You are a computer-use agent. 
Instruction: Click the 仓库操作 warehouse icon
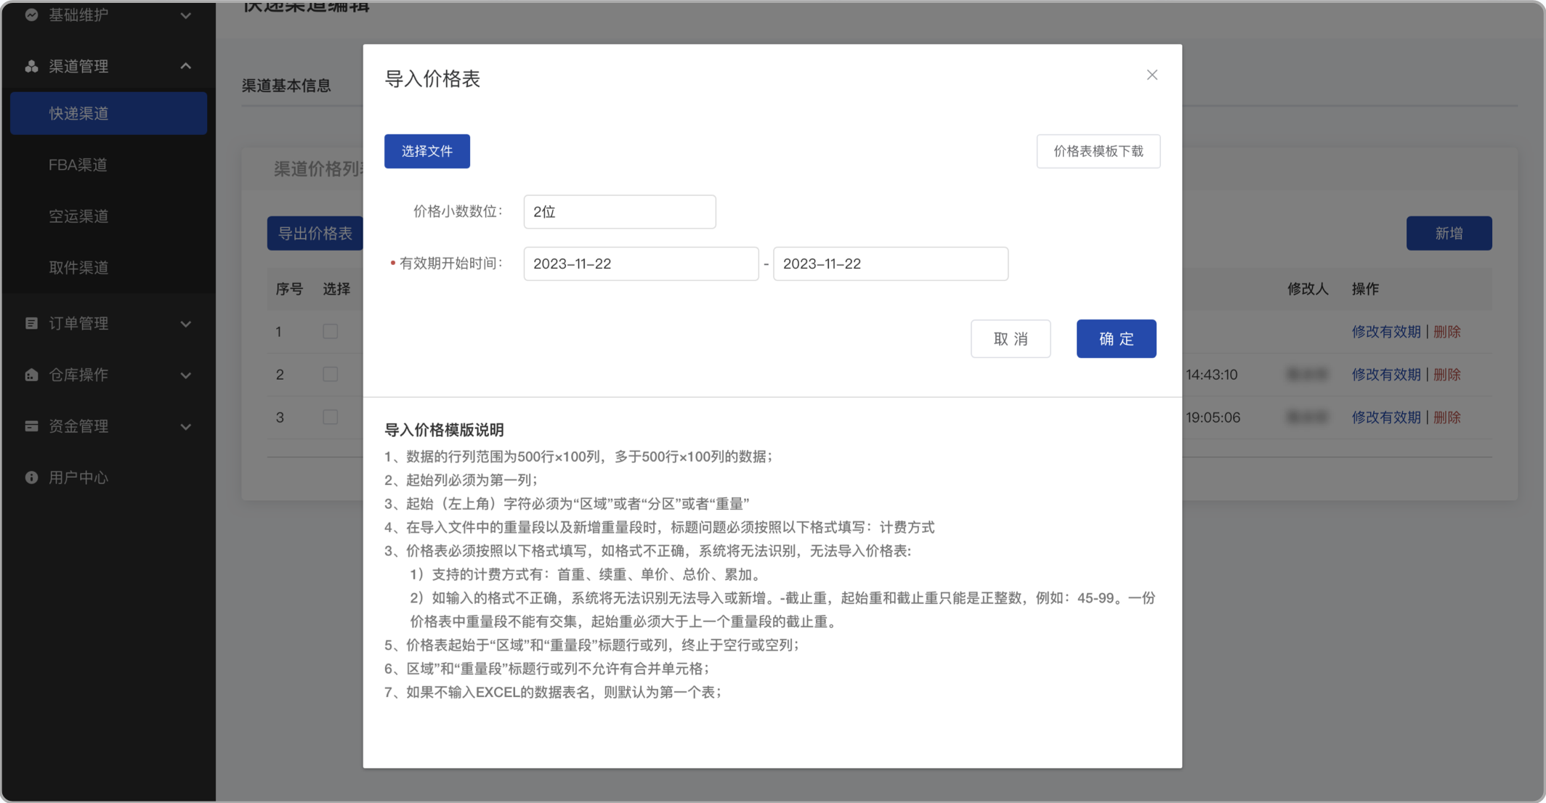(x=31, y=375)
